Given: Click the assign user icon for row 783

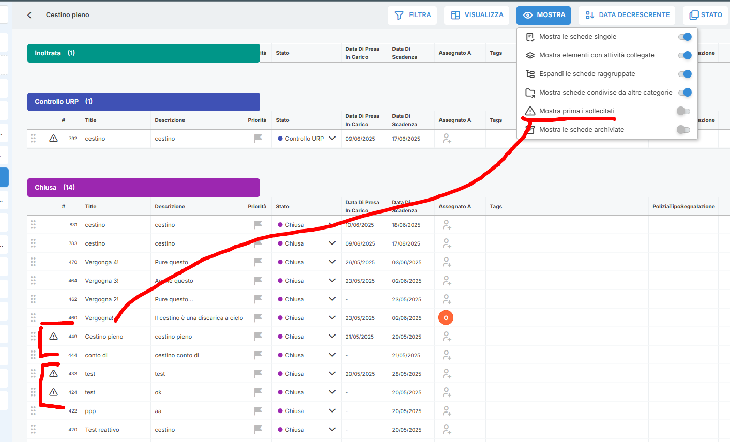Looking at the screenshot, I should coord(447,243).
